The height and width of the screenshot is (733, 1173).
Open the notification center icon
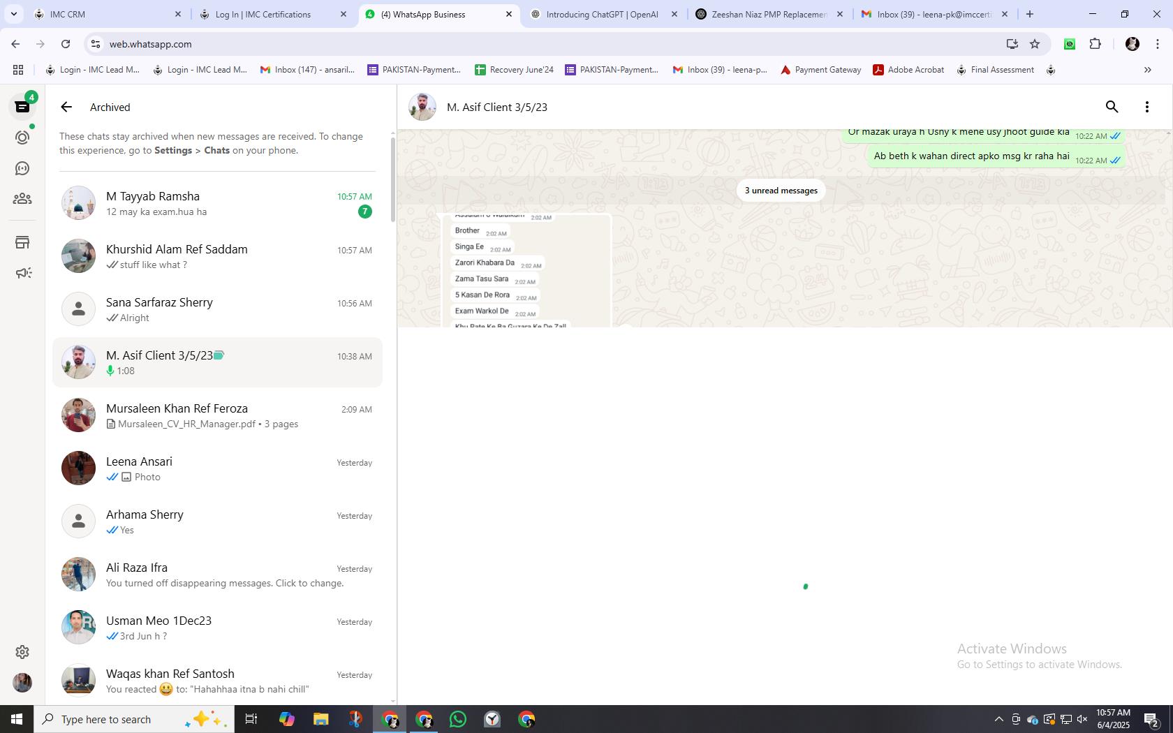(1152, 719)
